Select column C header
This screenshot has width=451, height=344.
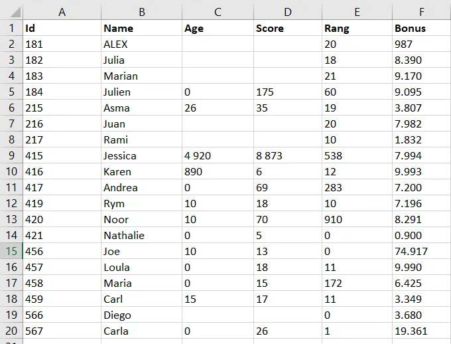point(218,12)
